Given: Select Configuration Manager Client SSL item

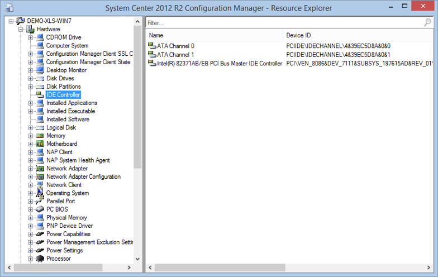Looking at the screenshot, I should pyautogui.click(x=89, y=54).
